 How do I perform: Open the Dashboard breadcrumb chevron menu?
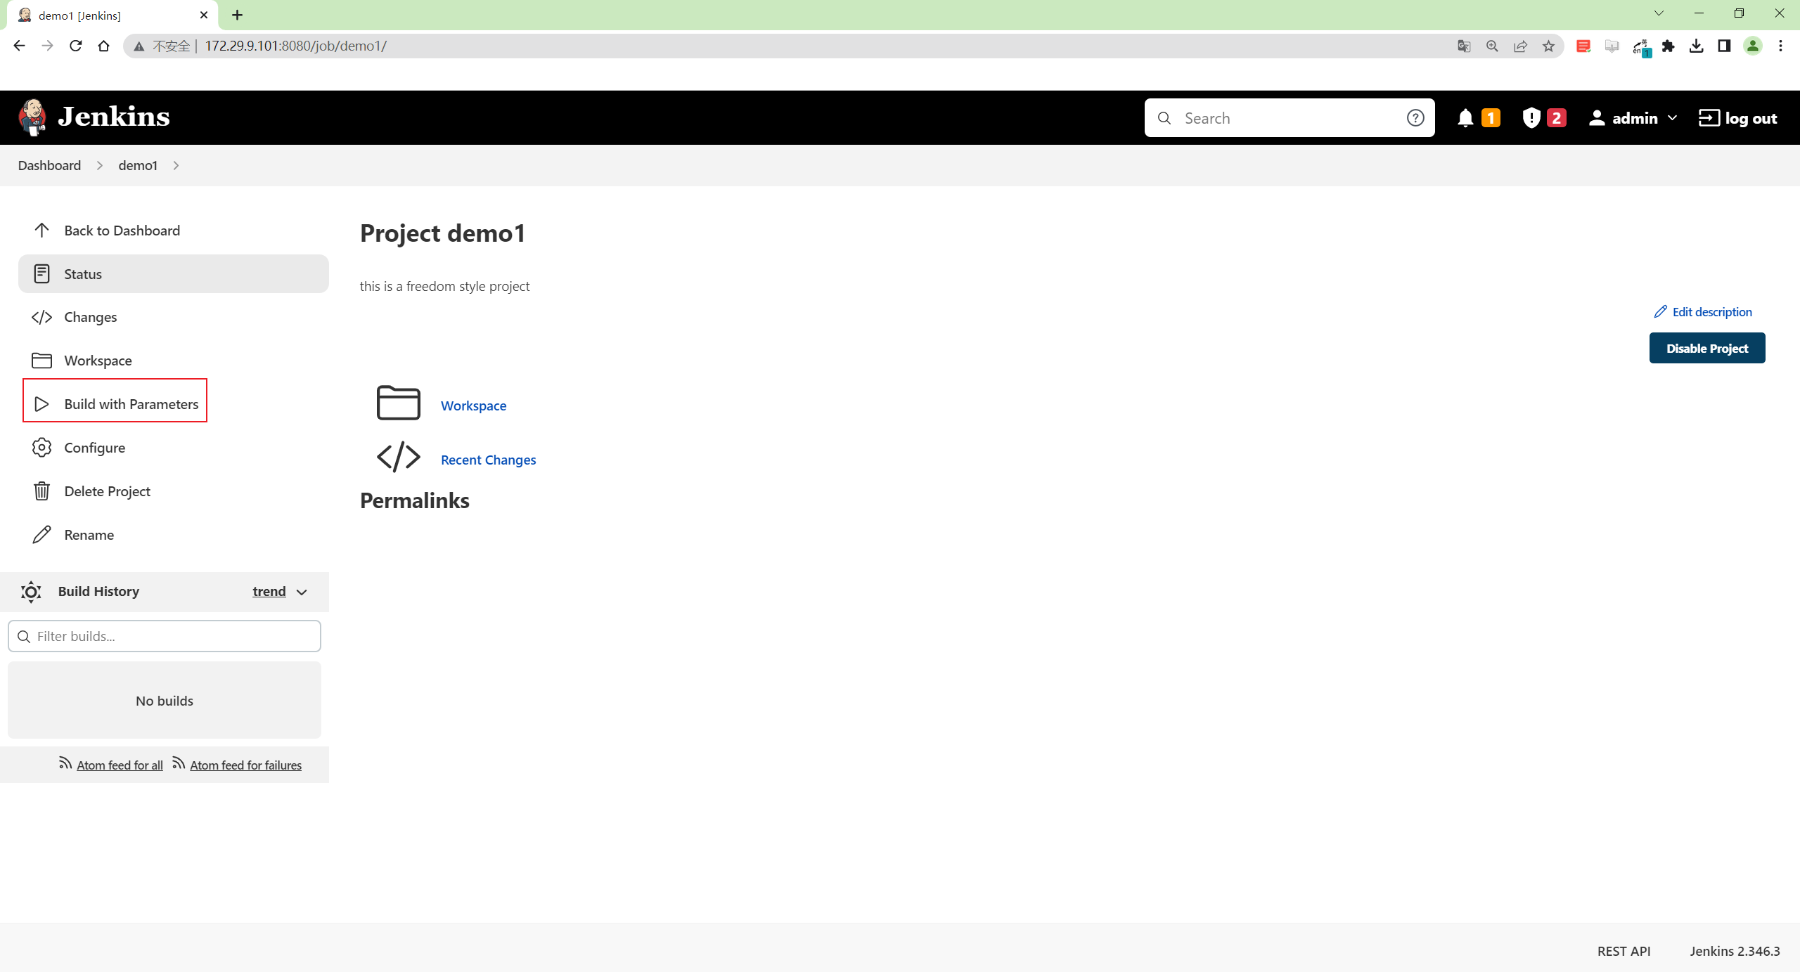[100, 165]
